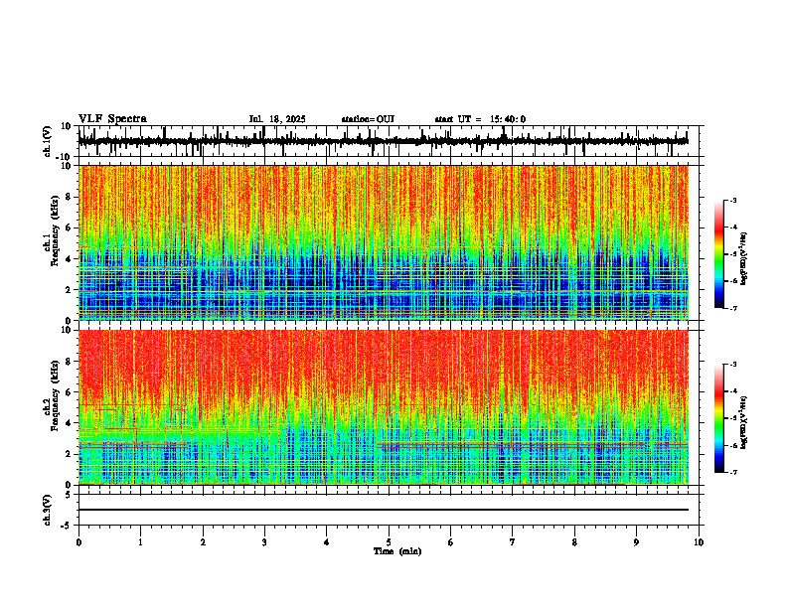Click time axis tick label "6"
The image size is (787, 608).
[x=450, y=542]
